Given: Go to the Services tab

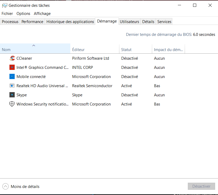Looking at the screenshot, I should (x=164, y=22).
